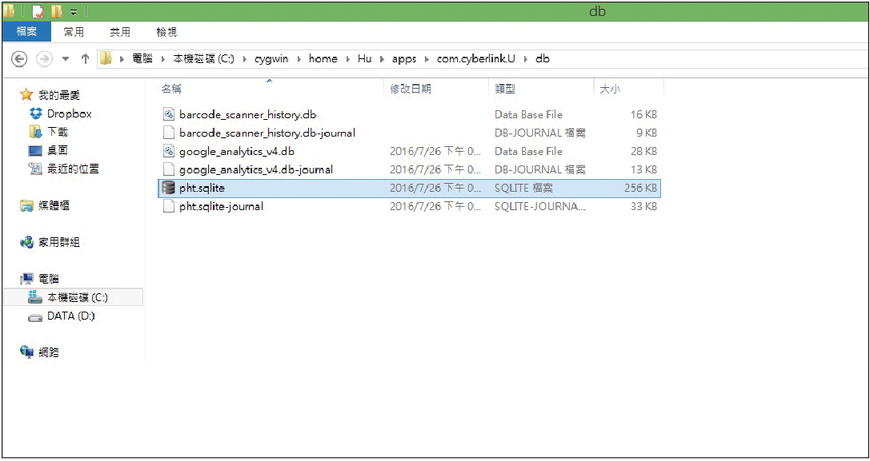Switch to the 檢視 ribbon tab

166,32
